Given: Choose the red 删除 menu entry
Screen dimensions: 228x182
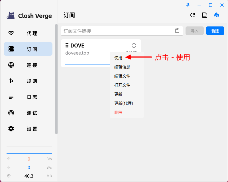Looking at the screenshot, I should tap(127, 113).
